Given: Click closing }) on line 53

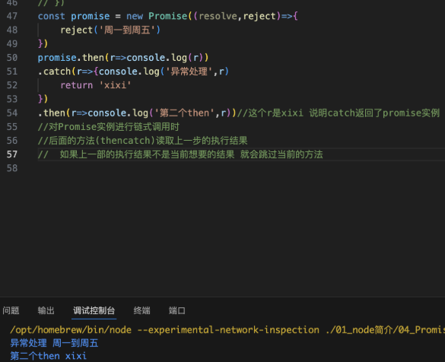Looking at the screenshot, I should point(43,100).
